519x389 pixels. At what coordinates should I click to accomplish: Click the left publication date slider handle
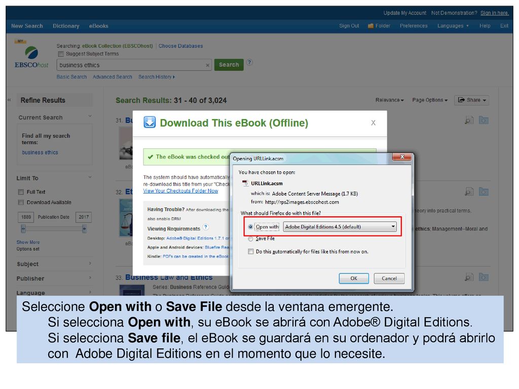23,228
